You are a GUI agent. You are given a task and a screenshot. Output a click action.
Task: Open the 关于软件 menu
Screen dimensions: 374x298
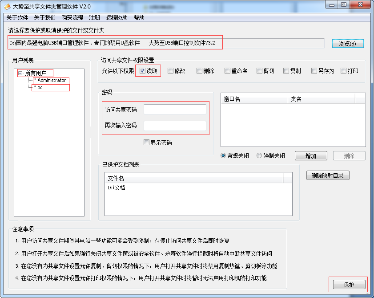(x=16, y=18)
